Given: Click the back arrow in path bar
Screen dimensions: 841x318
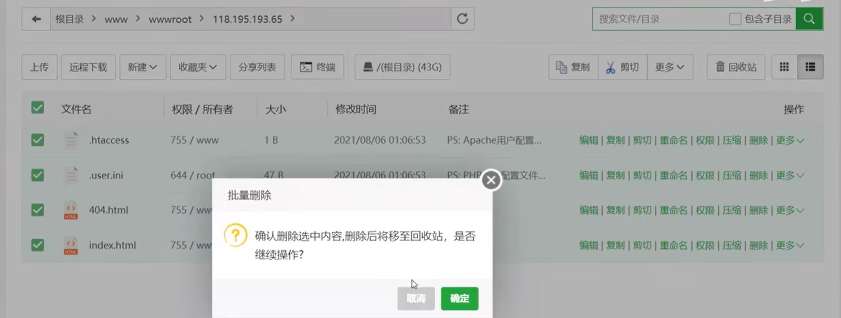Looking at the screenshot, I should [36, 19].
